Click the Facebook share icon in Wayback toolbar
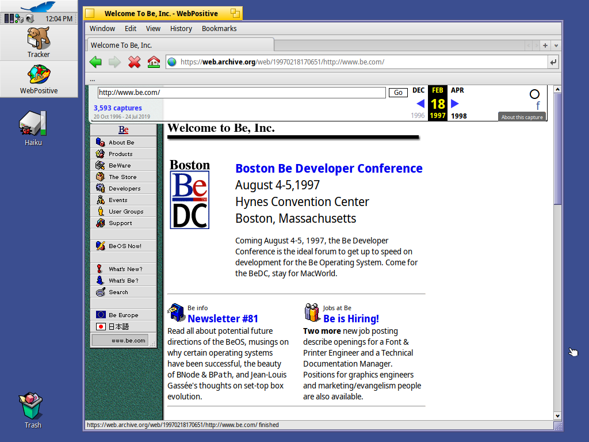Image resolution: width=589 pixels, height=442 pixels. click(538, 106)
